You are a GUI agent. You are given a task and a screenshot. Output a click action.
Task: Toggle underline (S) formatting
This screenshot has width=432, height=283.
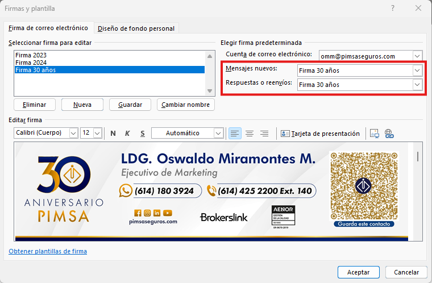point(143,134)
